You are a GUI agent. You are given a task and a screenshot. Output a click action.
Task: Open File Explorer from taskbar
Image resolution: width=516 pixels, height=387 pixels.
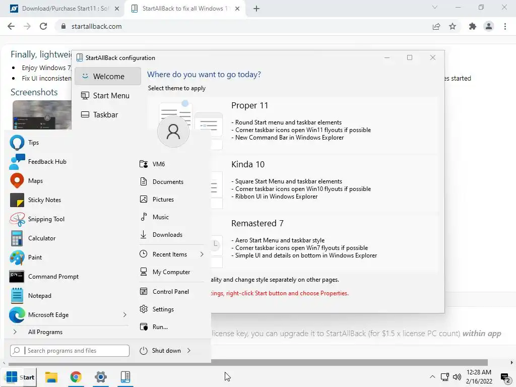[51, 377]
